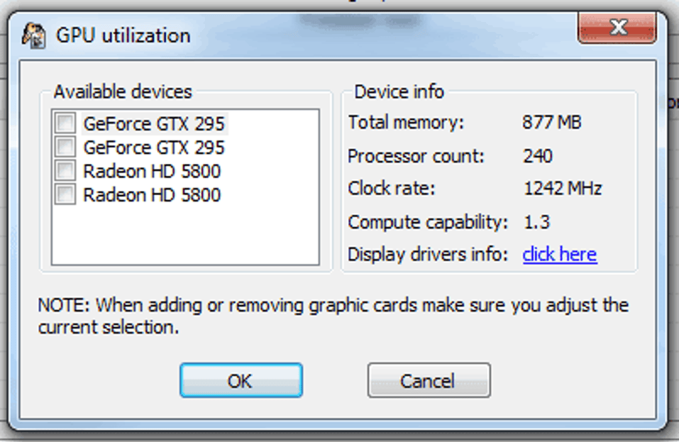Select the bottom Radeon HD 5800 label
Viewport: 679px width, 442px height.
click(152, 195)
